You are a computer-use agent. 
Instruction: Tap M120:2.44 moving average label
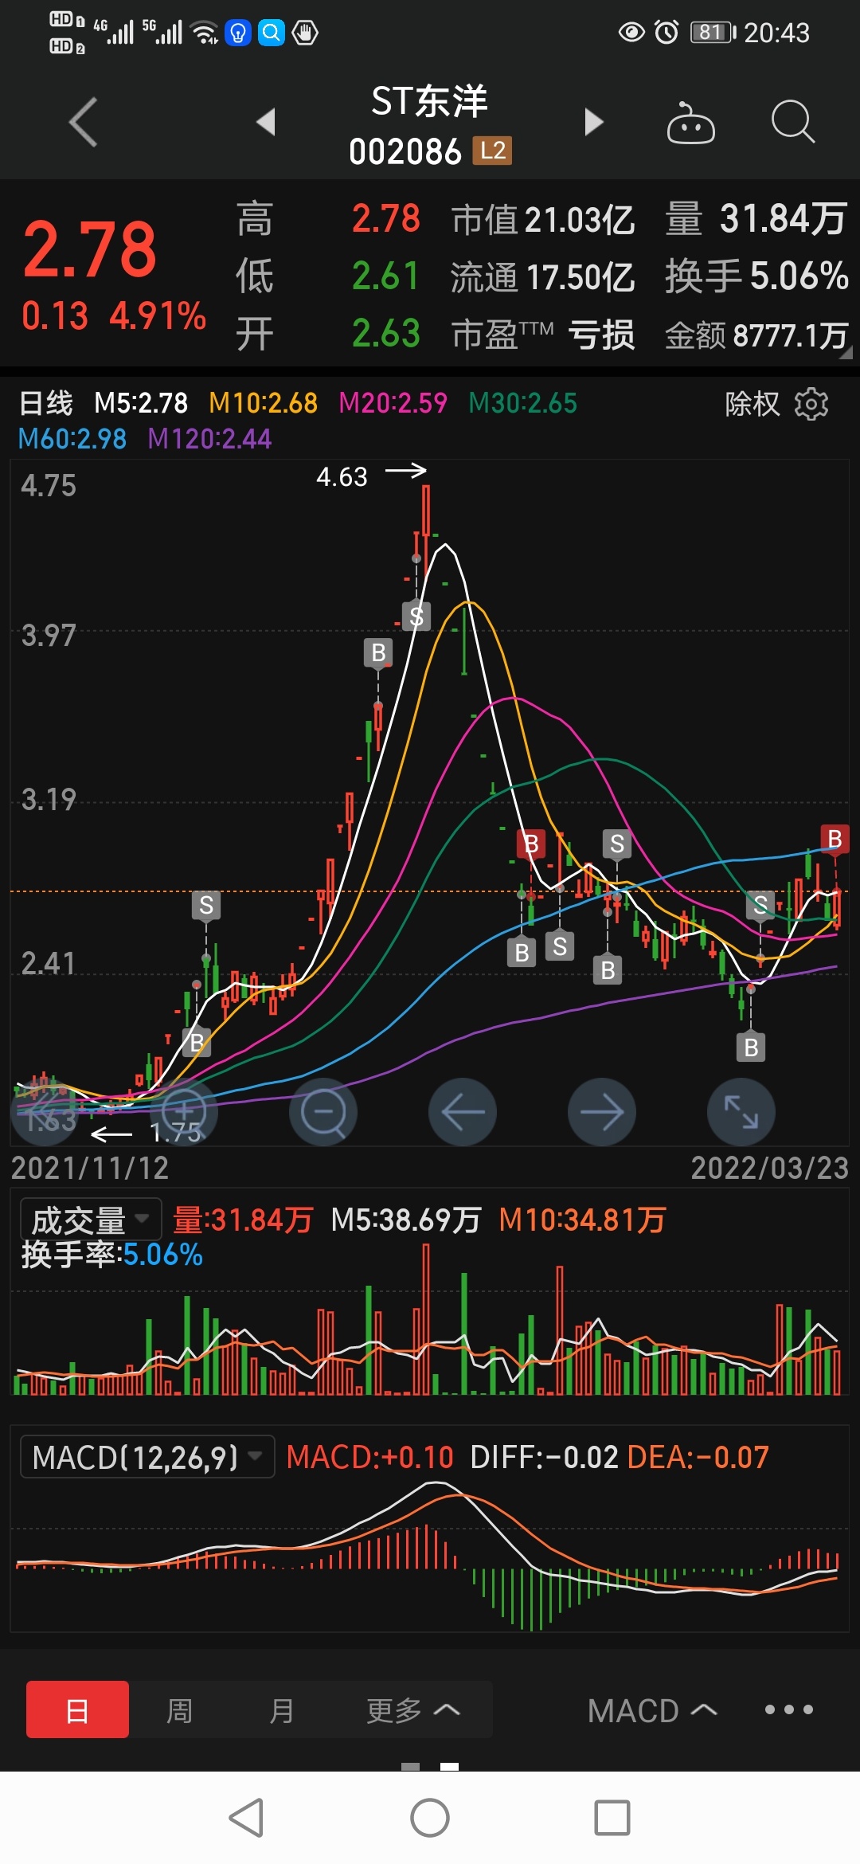tap(209, 438)
